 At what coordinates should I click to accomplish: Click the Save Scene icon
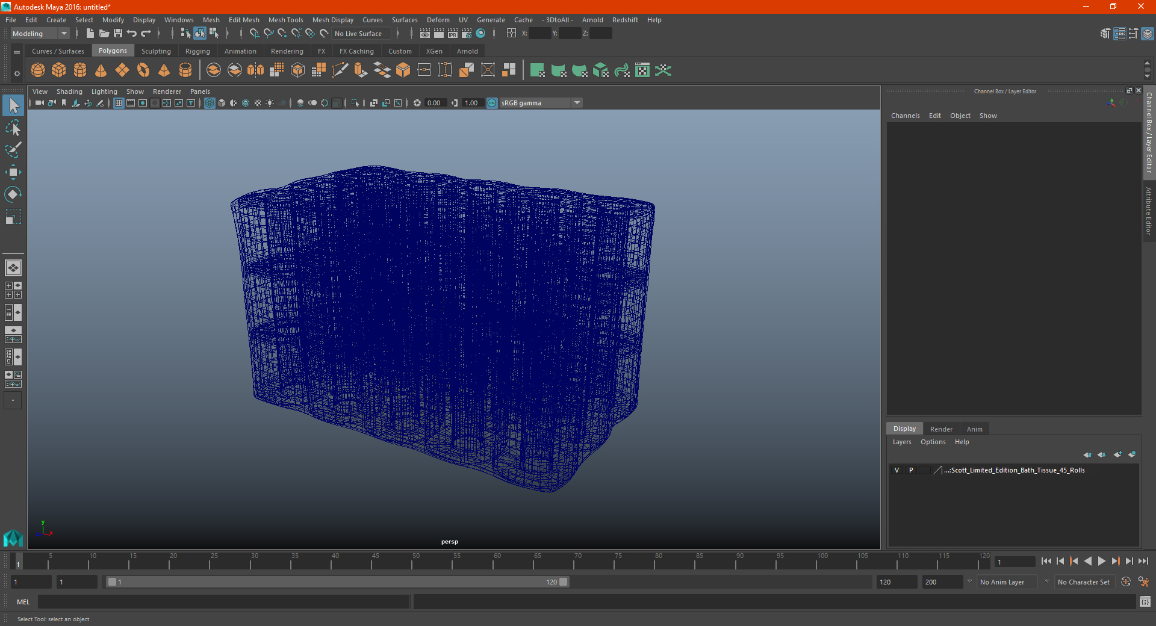[x=118, y=33]
